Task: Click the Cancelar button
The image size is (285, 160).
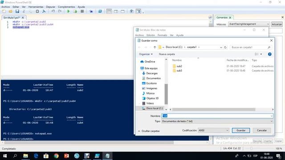Action: click(262, 130)
